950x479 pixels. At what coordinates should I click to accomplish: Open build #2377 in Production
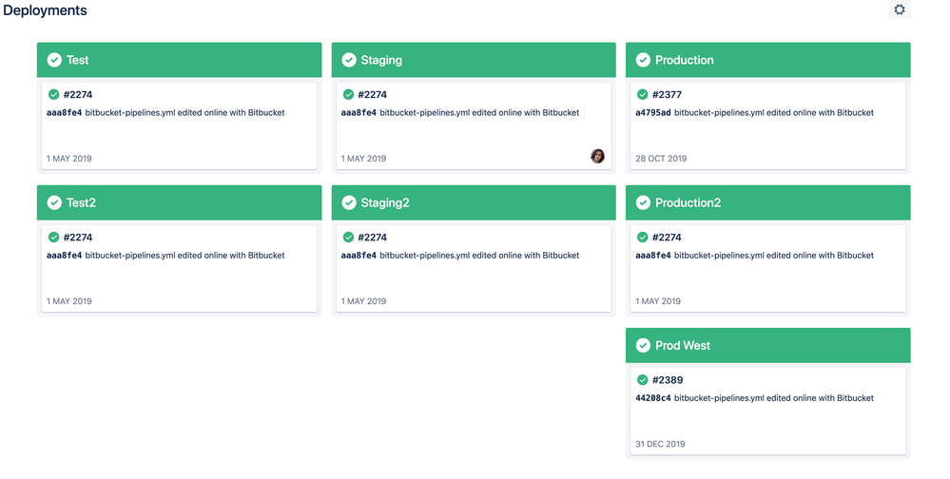pyautogui.click(x=667, y=94)
